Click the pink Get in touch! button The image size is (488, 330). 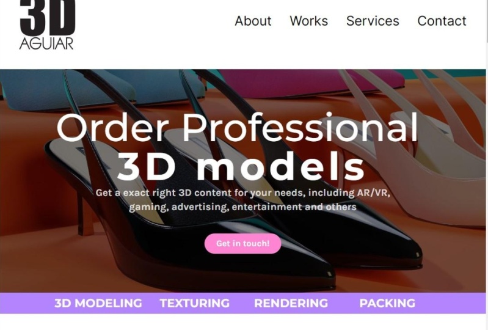tap(242, 243)
